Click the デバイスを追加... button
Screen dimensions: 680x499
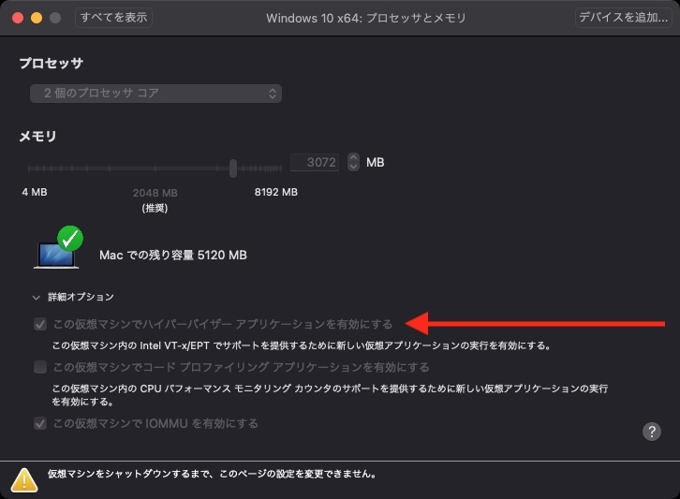tap(623, 18)
